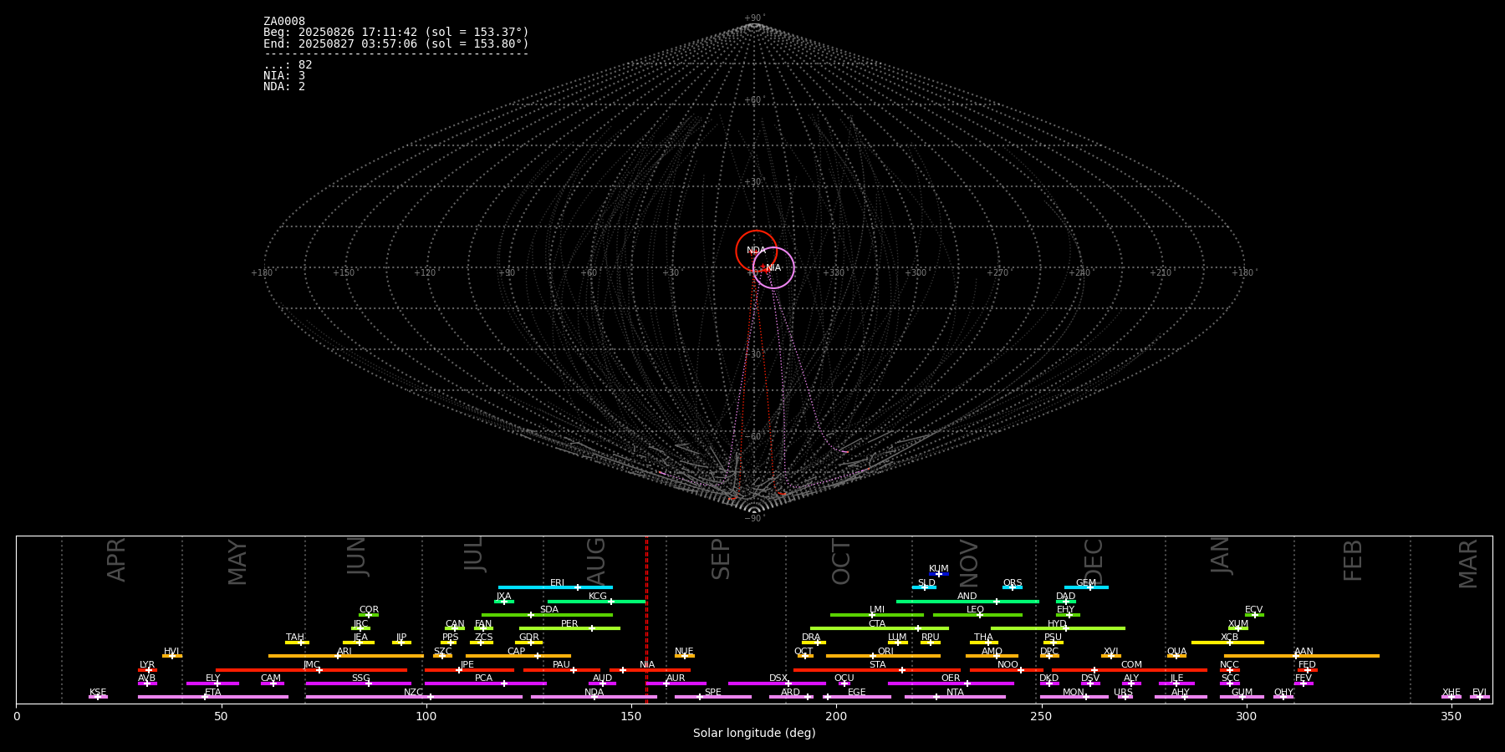
Task: Click the COM shower label
Action: (x=1131, y=665)
